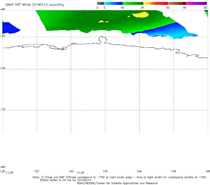210x185 pixels.
Task: Click the color bar label '64'
Action: pos(185,8)
